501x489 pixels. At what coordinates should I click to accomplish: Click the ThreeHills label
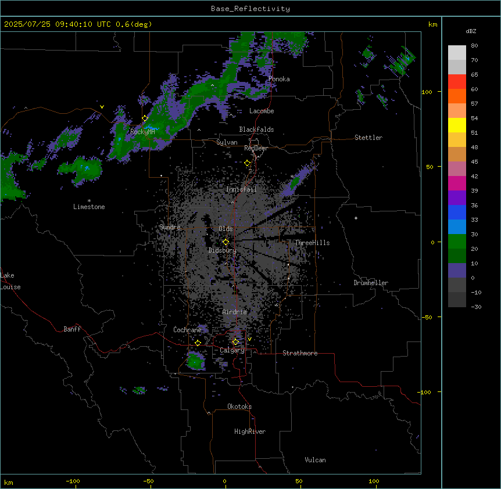tap(313, 243)
